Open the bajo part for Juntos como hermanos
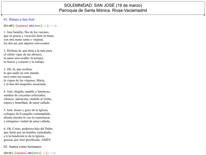 point(43,153)
